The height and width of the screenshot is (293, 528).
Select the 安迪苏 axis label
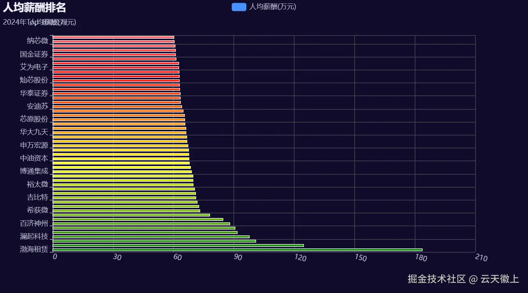(x=38, y=106)
